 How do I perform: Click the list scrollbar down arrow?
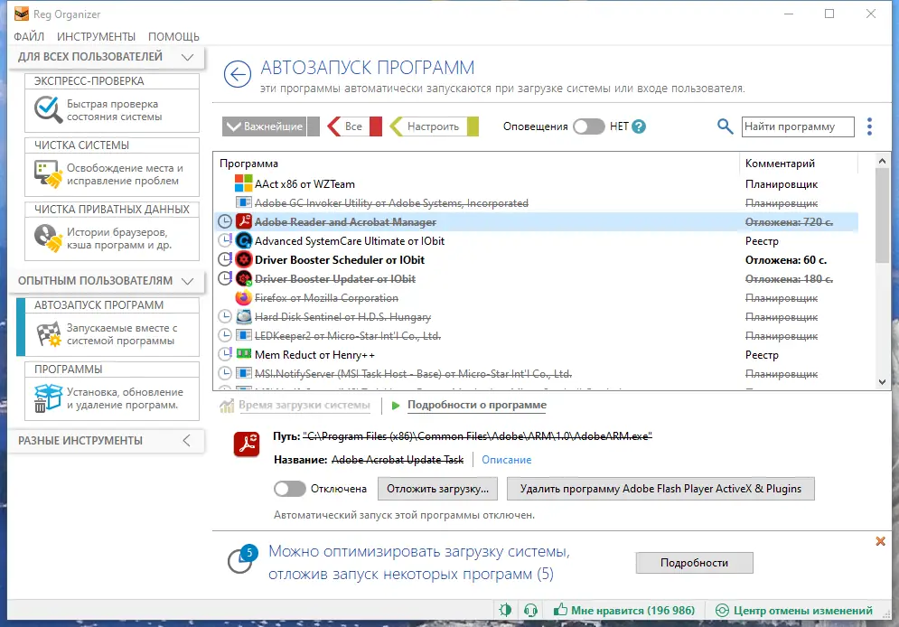point(883,382)
